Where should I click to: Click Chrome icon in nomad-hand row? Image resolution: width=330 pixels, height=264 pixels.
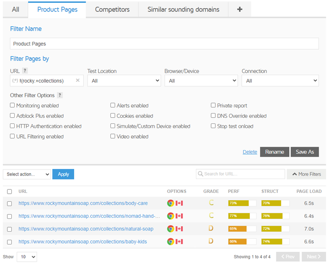click(171, 216)
